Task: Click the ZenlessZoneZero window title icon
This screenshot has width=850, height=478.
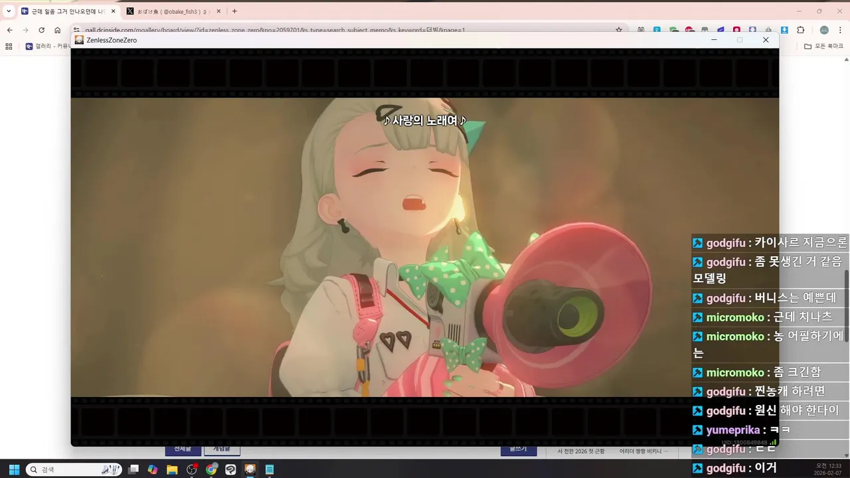Action: [x=79, y=40]
